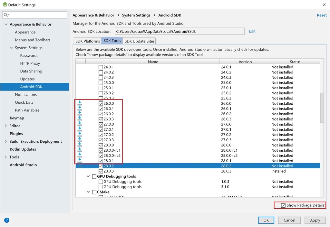Open Menus and Toolbars settings

pyautogui.click(x=33, y=40)
